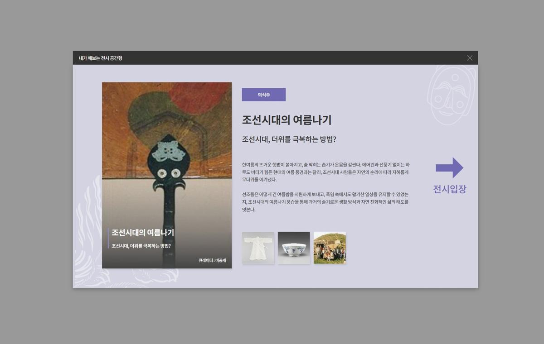Click the popup title 내가 해보는 전시 공간형
Image resolution: width=544 pixels, height=344 pixels.
pyautogui.click(x=101, y=58)
